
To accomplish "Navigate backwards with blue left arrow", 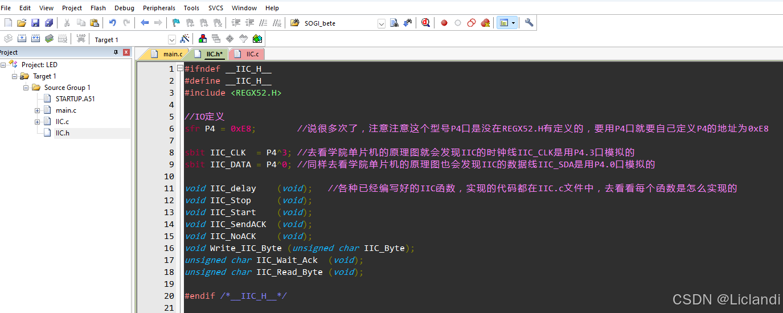I will click(145, 23).
